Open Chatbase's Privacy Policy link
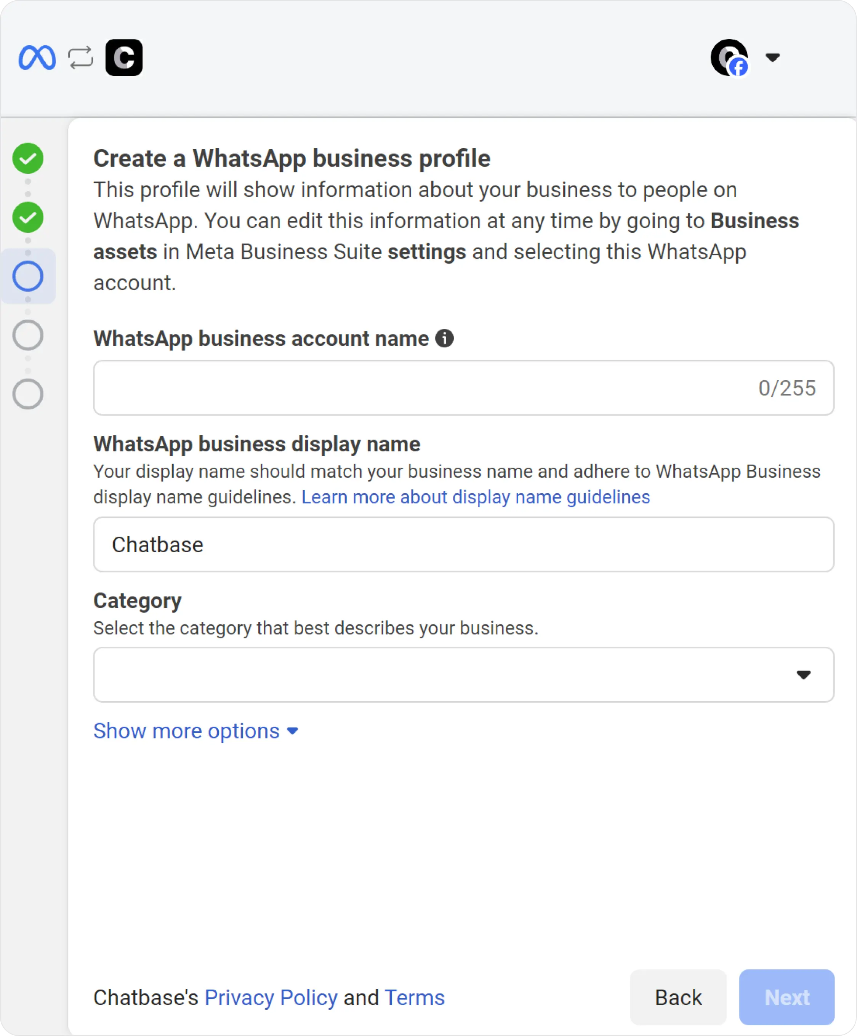The height and width of the screenshot is (1036, 857). [271, 998]
